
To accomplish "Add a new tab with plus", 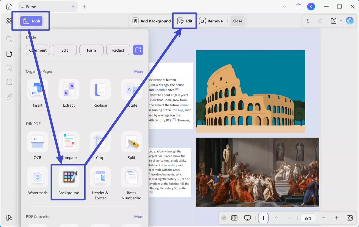I will 84,7.
